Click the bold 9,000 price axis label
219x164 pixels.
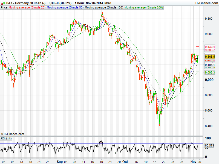point(209,80)
